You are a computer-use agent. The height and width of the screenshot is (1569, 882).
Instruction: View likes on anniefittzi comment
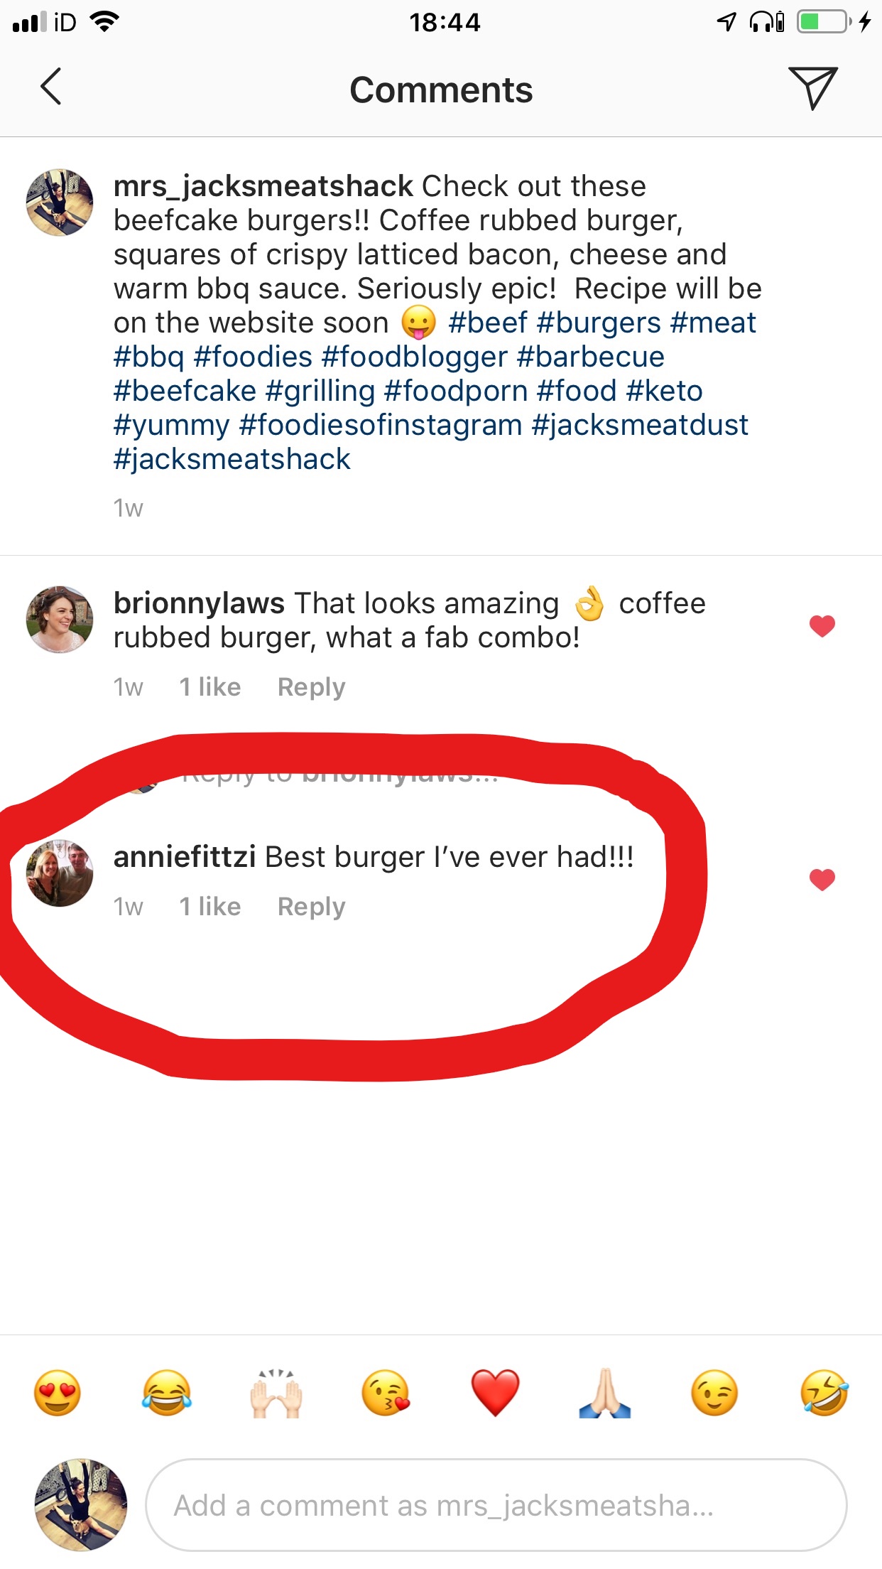coord(210,907)
